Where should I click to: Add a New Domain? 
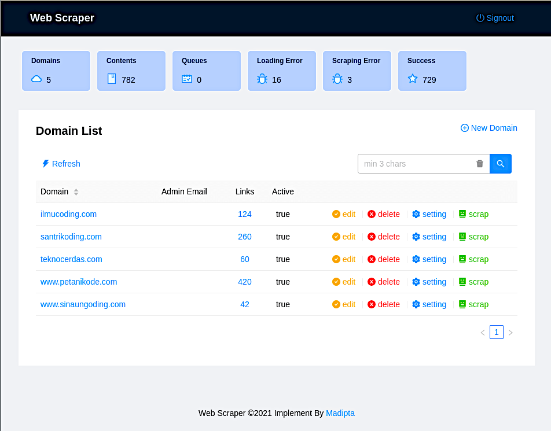(x=488, y=128)
